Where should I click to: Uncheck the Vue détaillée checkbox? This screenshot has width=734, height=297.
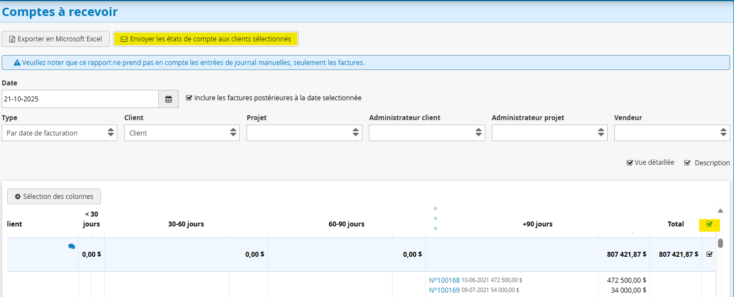tap(630, 163)
